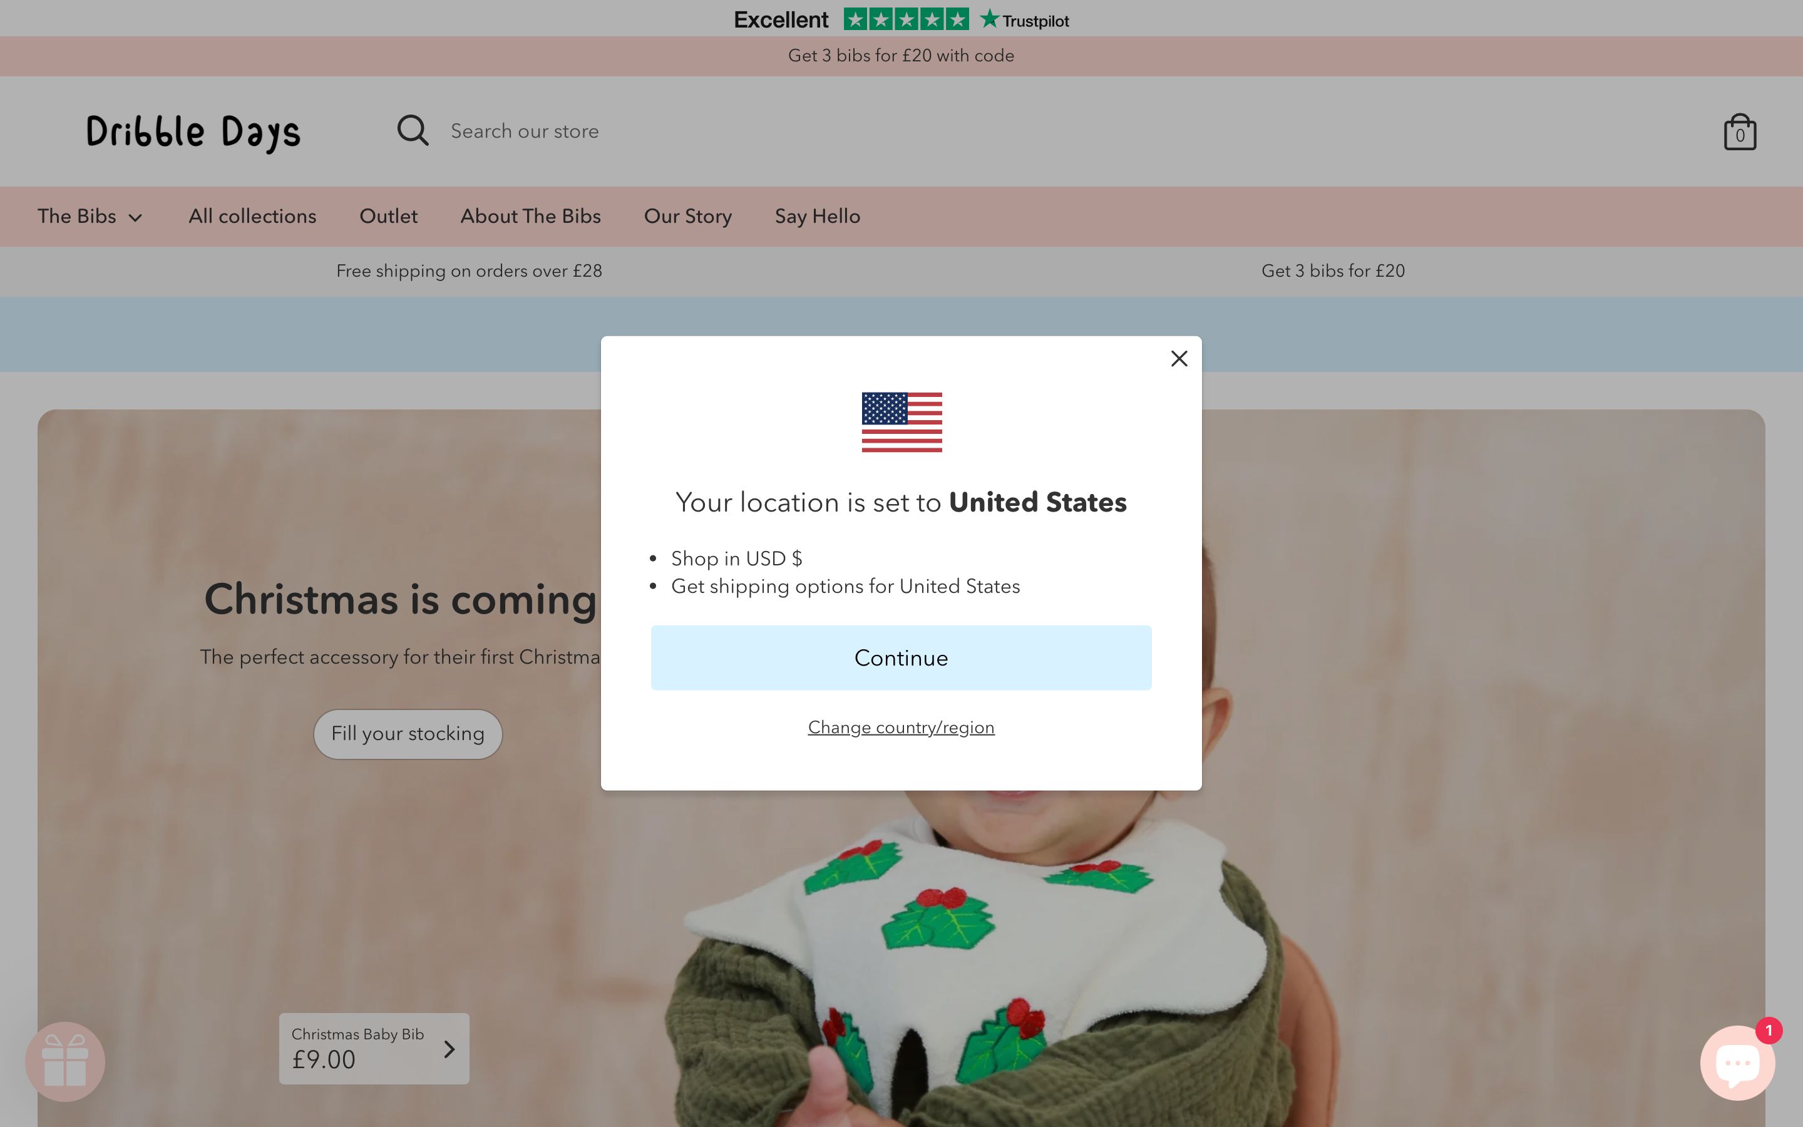
Task: Change country/region link in modal
Action: pyautogui.click(x=901, y=727)
